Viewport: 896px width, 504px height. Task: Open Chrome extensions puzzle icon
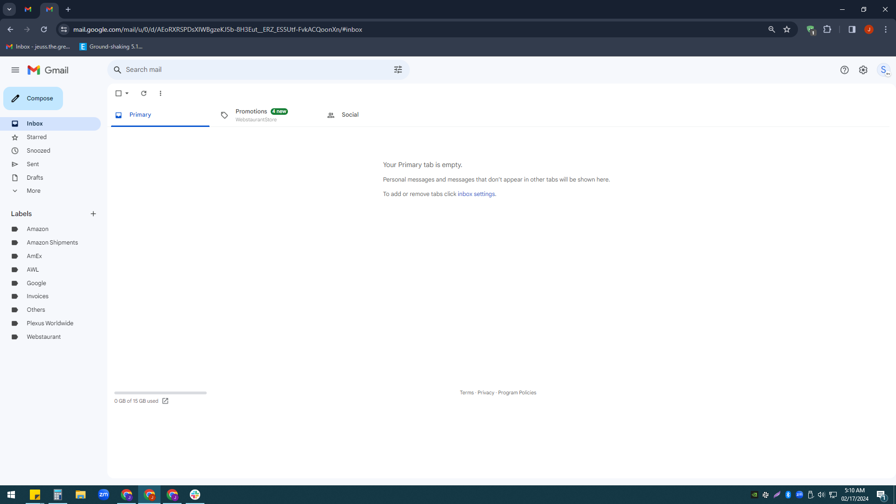pyautogui.click(x=827, y=29)
